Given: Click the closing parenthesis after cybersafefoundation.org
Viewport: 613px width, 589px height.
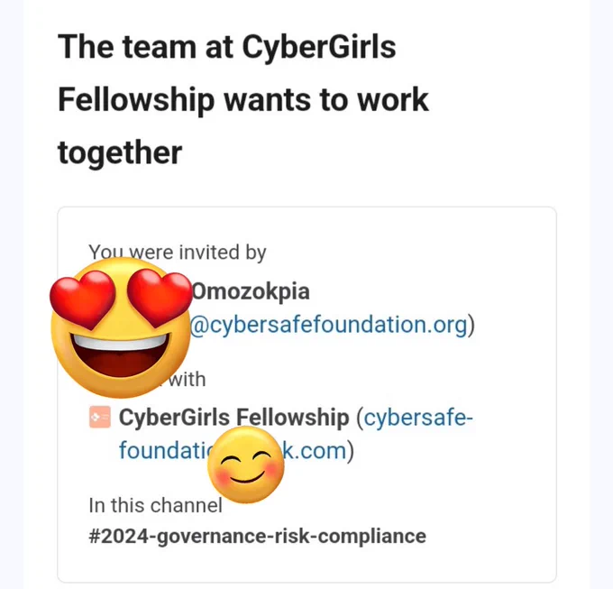Looking at the screenshot, I should (x=471, y=325).
